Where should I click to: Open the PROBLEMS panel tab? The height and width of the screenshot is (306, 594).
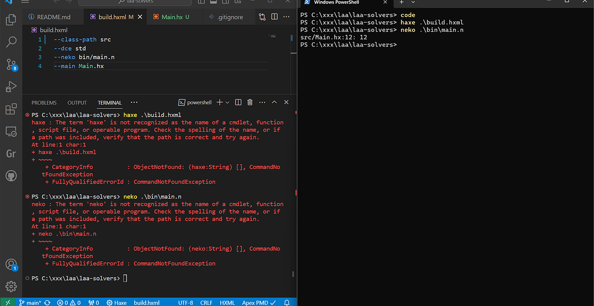click(x=44, y=103)
